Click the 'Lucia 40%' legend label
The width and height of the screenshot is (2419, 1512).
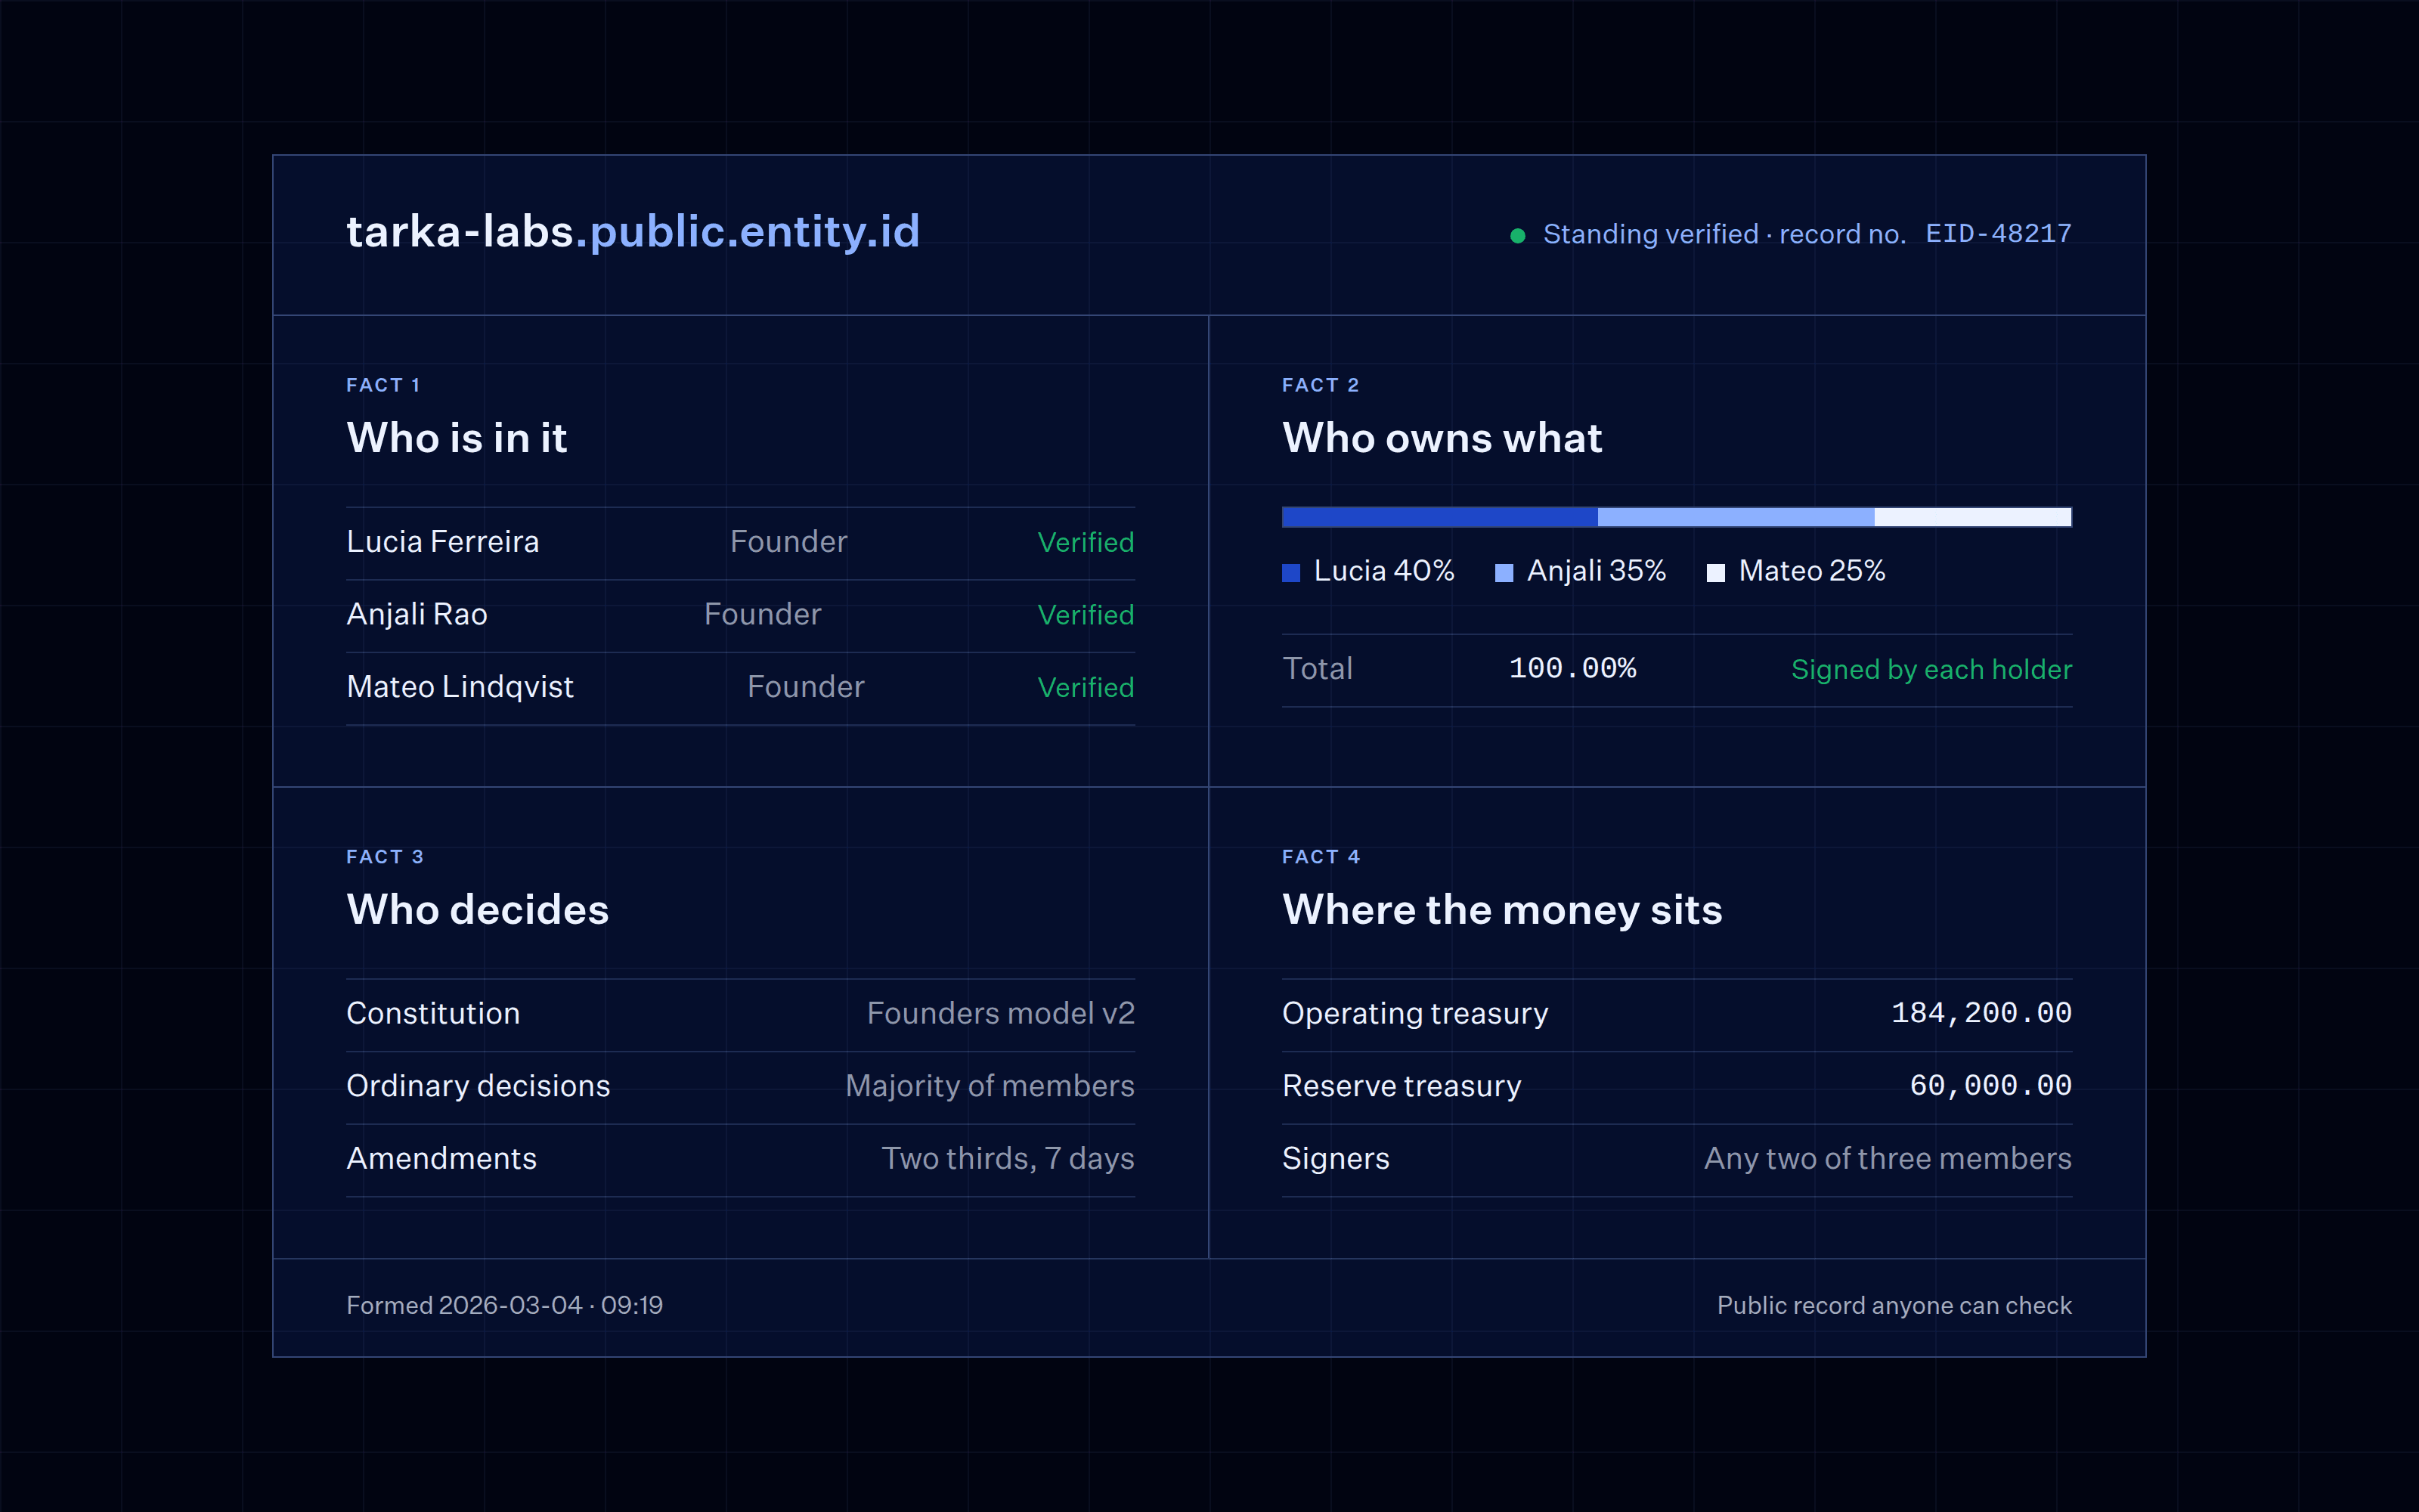pyautogui.click(x=1383, y=571)
